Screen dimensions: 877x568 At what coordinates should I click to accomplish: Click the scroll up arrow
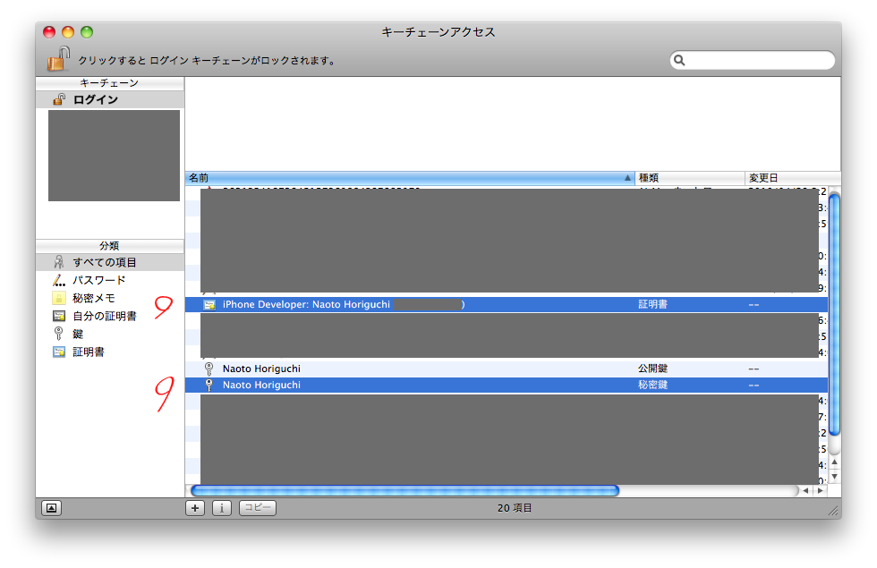834,462
